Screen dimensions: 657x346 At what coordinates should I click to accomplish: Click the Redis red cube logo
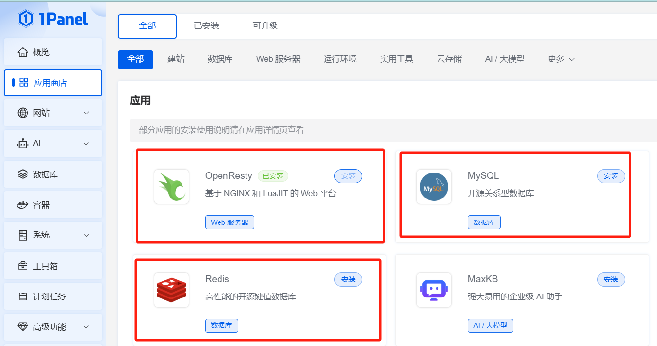171,290
